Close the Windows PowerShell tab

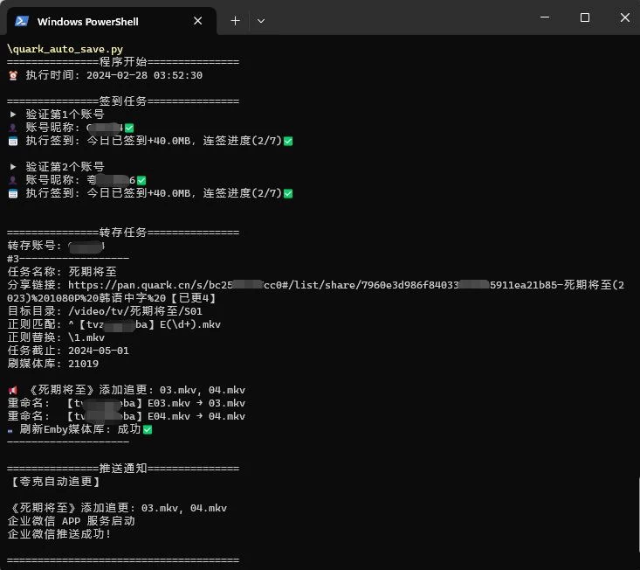[x=198, y=21]
